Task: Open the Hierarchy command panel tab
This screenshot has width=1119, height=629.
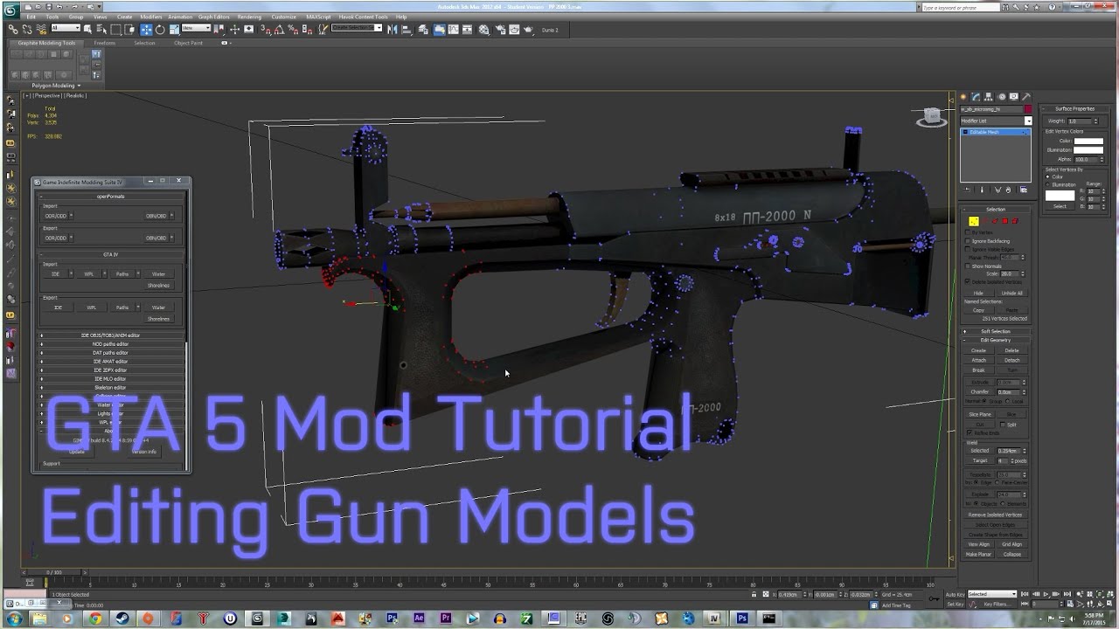Action: tap(988, 96)
